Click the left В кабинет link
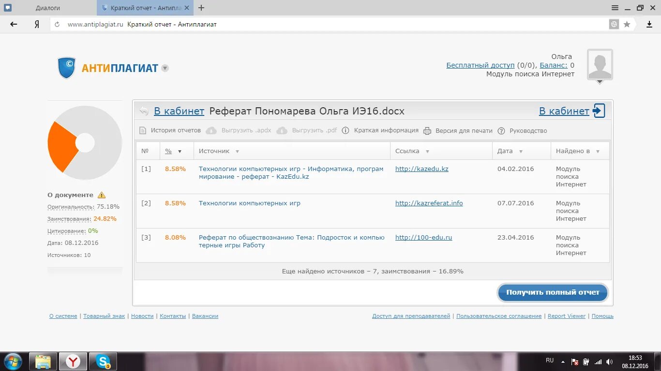This screenshot has width=661, height=371. click(179, 111)
